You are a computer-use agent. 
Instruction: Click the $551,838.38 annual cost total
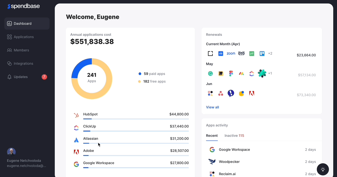pyautogui.click(x=92, y=41)
